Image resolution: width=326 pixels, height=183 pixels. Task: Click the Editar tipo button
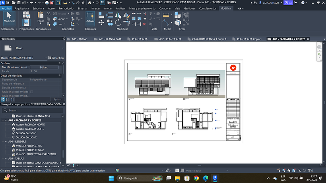(x=56, y=58)
